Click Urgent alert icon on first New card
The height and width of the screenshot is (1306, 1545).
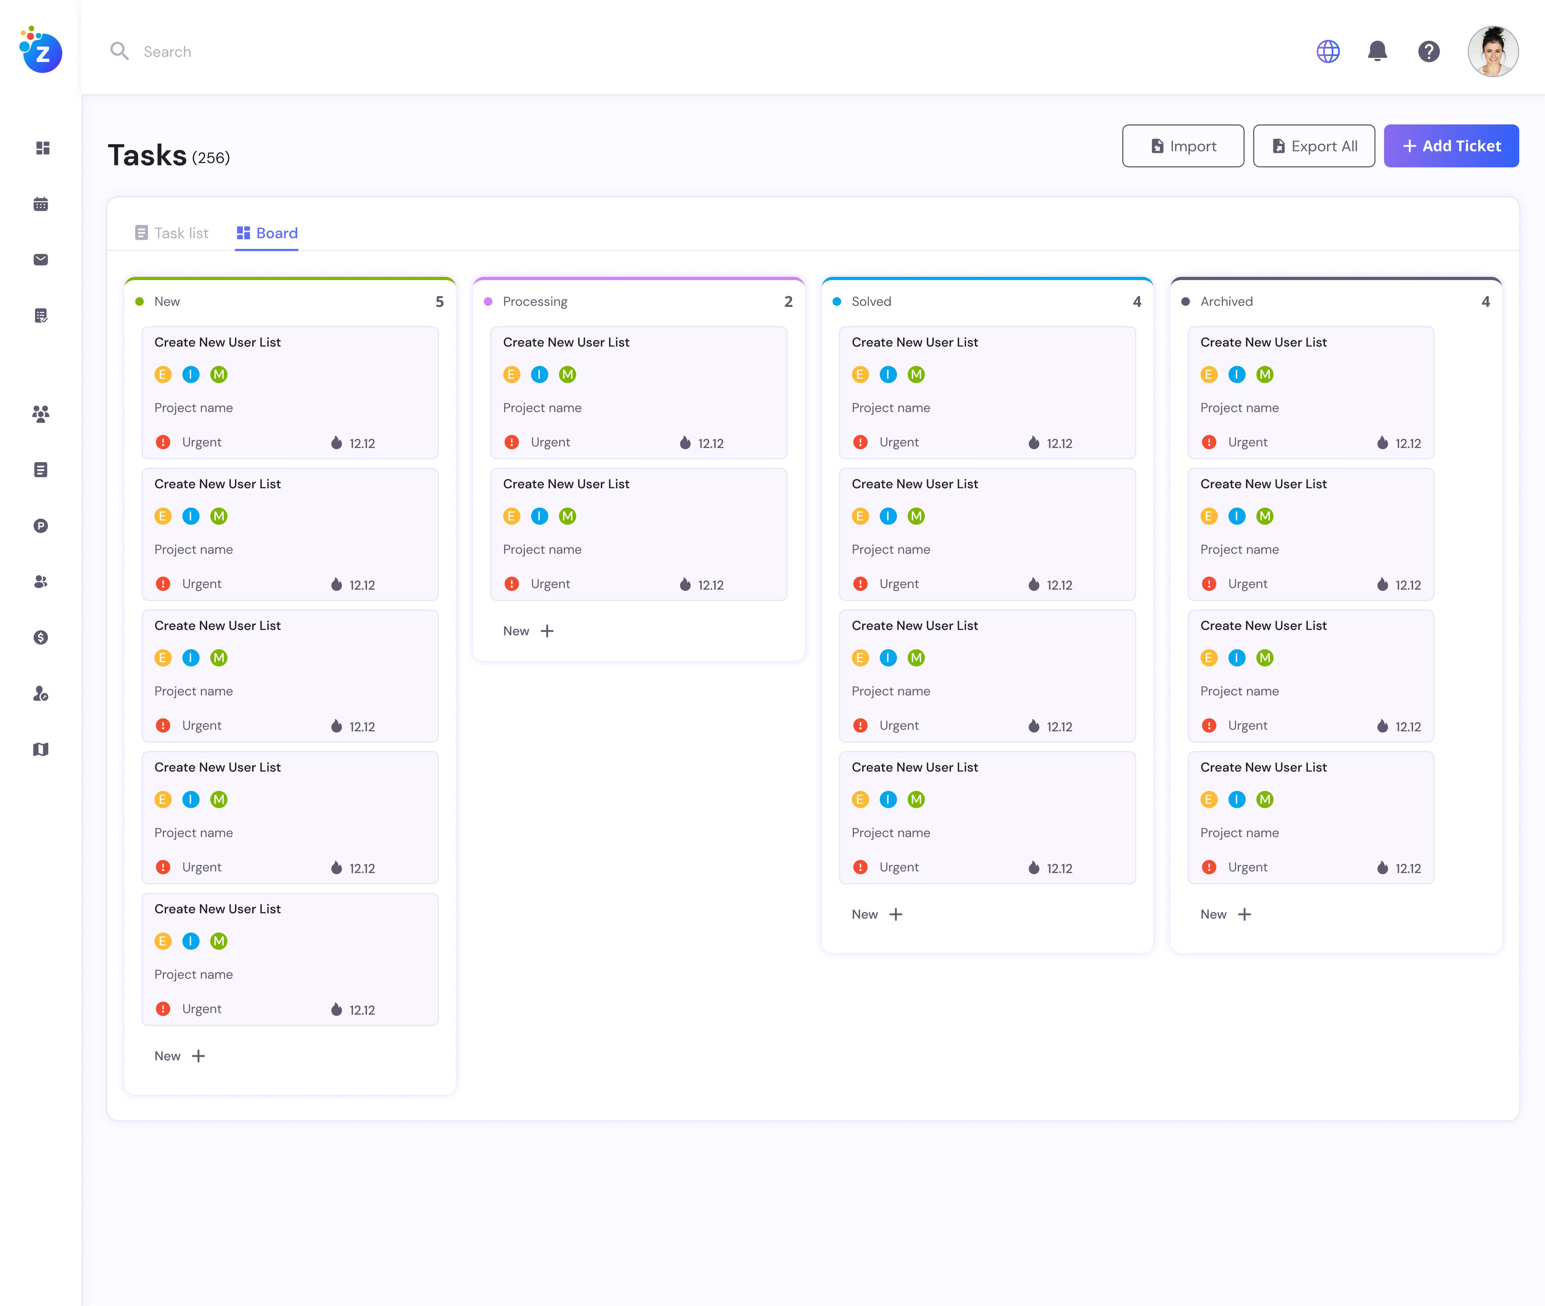pos(163,442)
